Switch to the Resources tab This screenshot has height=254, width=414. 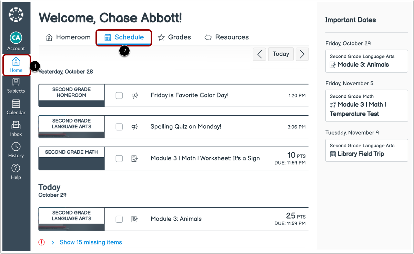pyautogui.click(x=226, y=37)
